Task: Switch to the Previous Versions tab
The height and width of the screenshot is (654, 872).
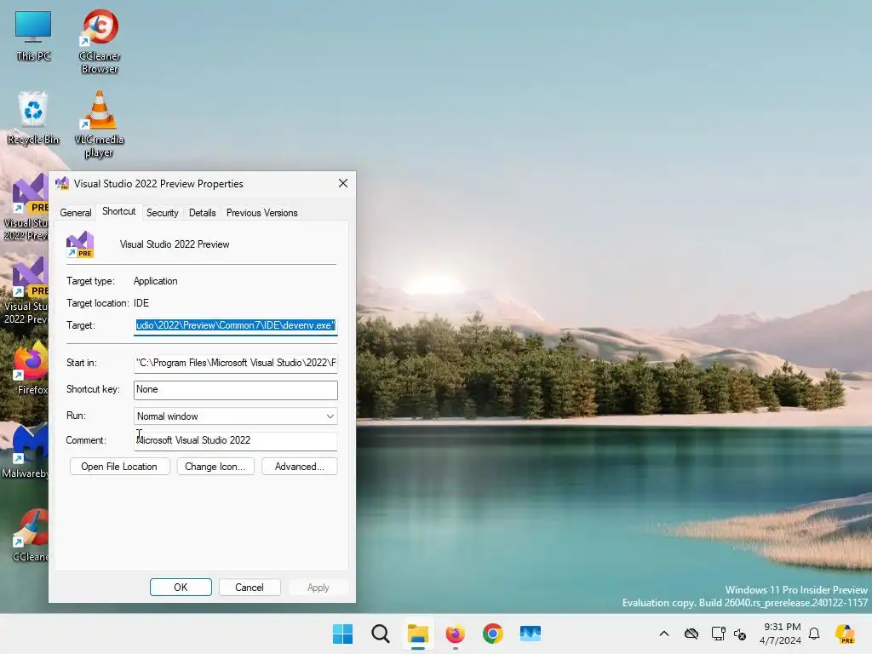Action: [262, 213]
